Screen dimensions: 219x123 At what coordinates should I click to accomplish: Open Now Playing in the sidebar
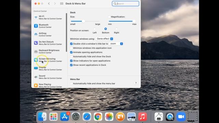point(48,85)
